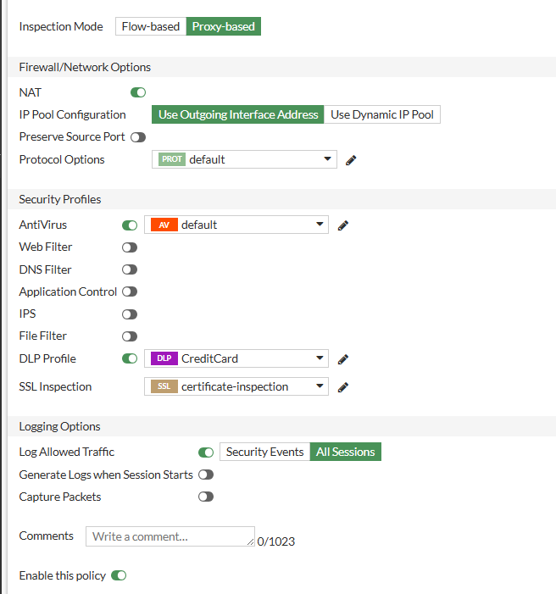The image size is (556, 594).
Task: Enable the IPS profile toggle
Action: coord(130,314)
